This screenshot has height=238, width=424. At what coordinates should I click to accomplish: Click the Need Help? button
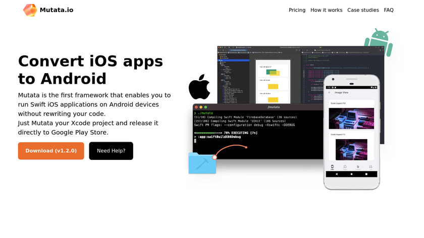pyautogui.click(x=111, y=151)
